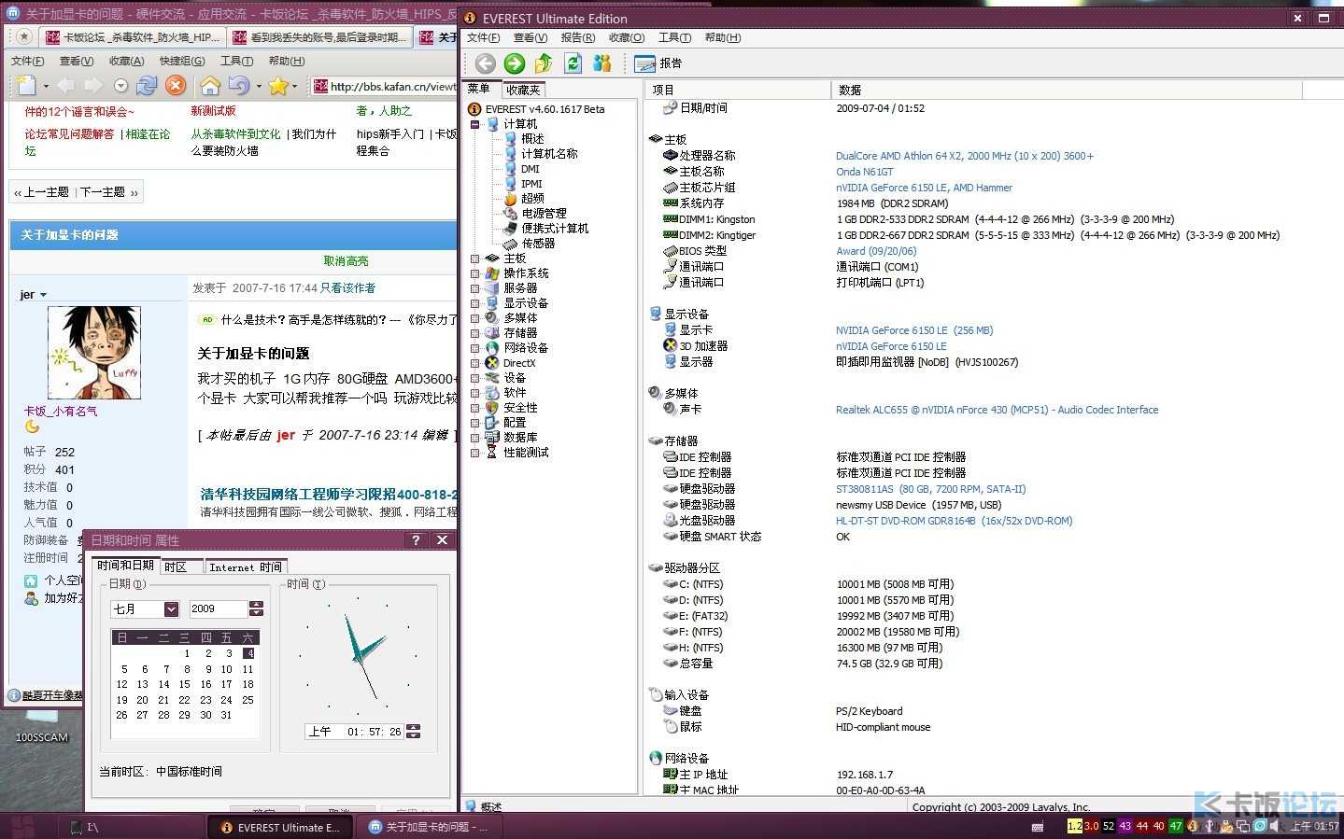
Task: Click 3D 加速器 icon in EVEREST list
Action: click(x=670, y=346)
